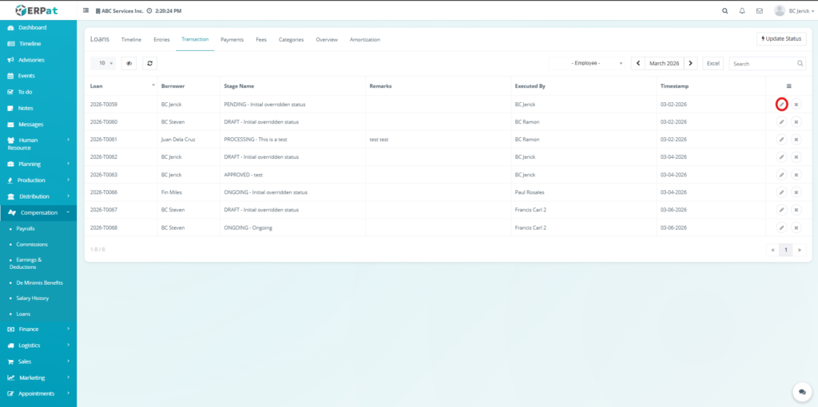Open the table column menu icon
Image resolution: width=818 pixels, height=407 pixels.
pyautogui.click(x=788, y=85)
